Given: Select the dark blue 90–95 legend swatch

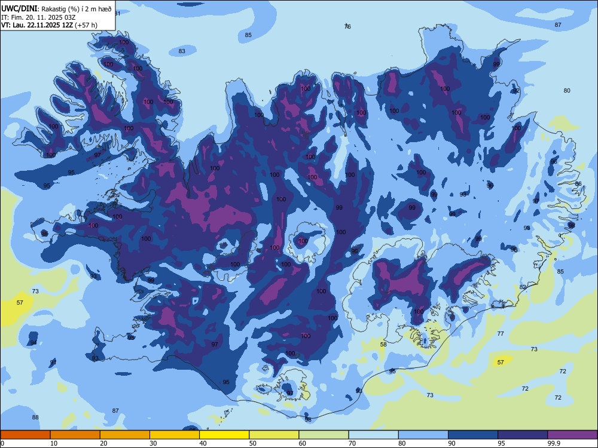Looking at the screenshot, I should tap(473, 435).
